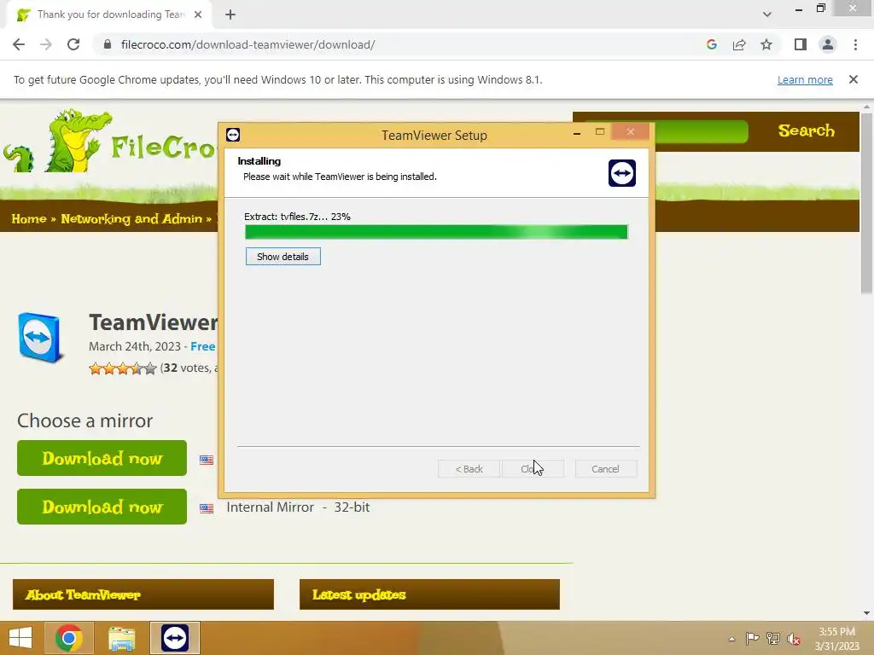Viewport: 874px width, 655px height.
Task: Click the first Download now button
Action: [102, 458]
